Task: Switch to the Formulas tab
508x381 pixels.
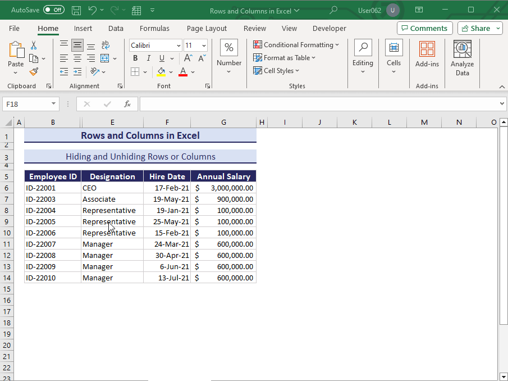Action: tap(154, 28)
